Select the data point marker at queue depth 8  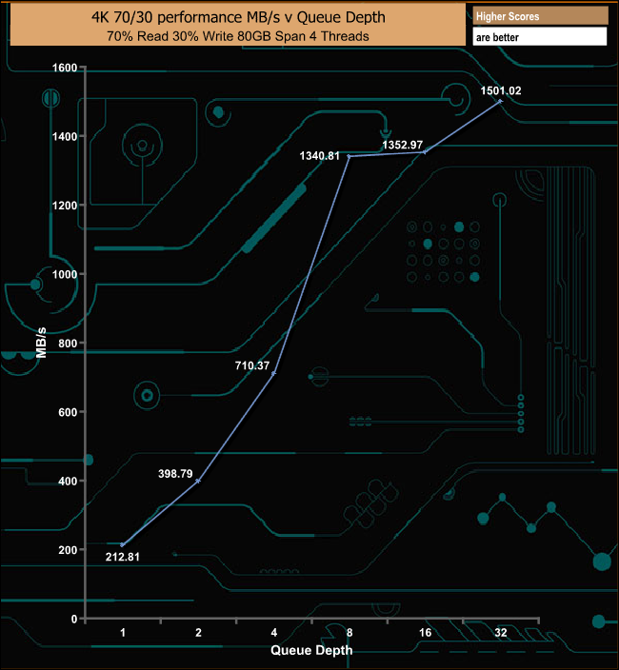[349, 156]
